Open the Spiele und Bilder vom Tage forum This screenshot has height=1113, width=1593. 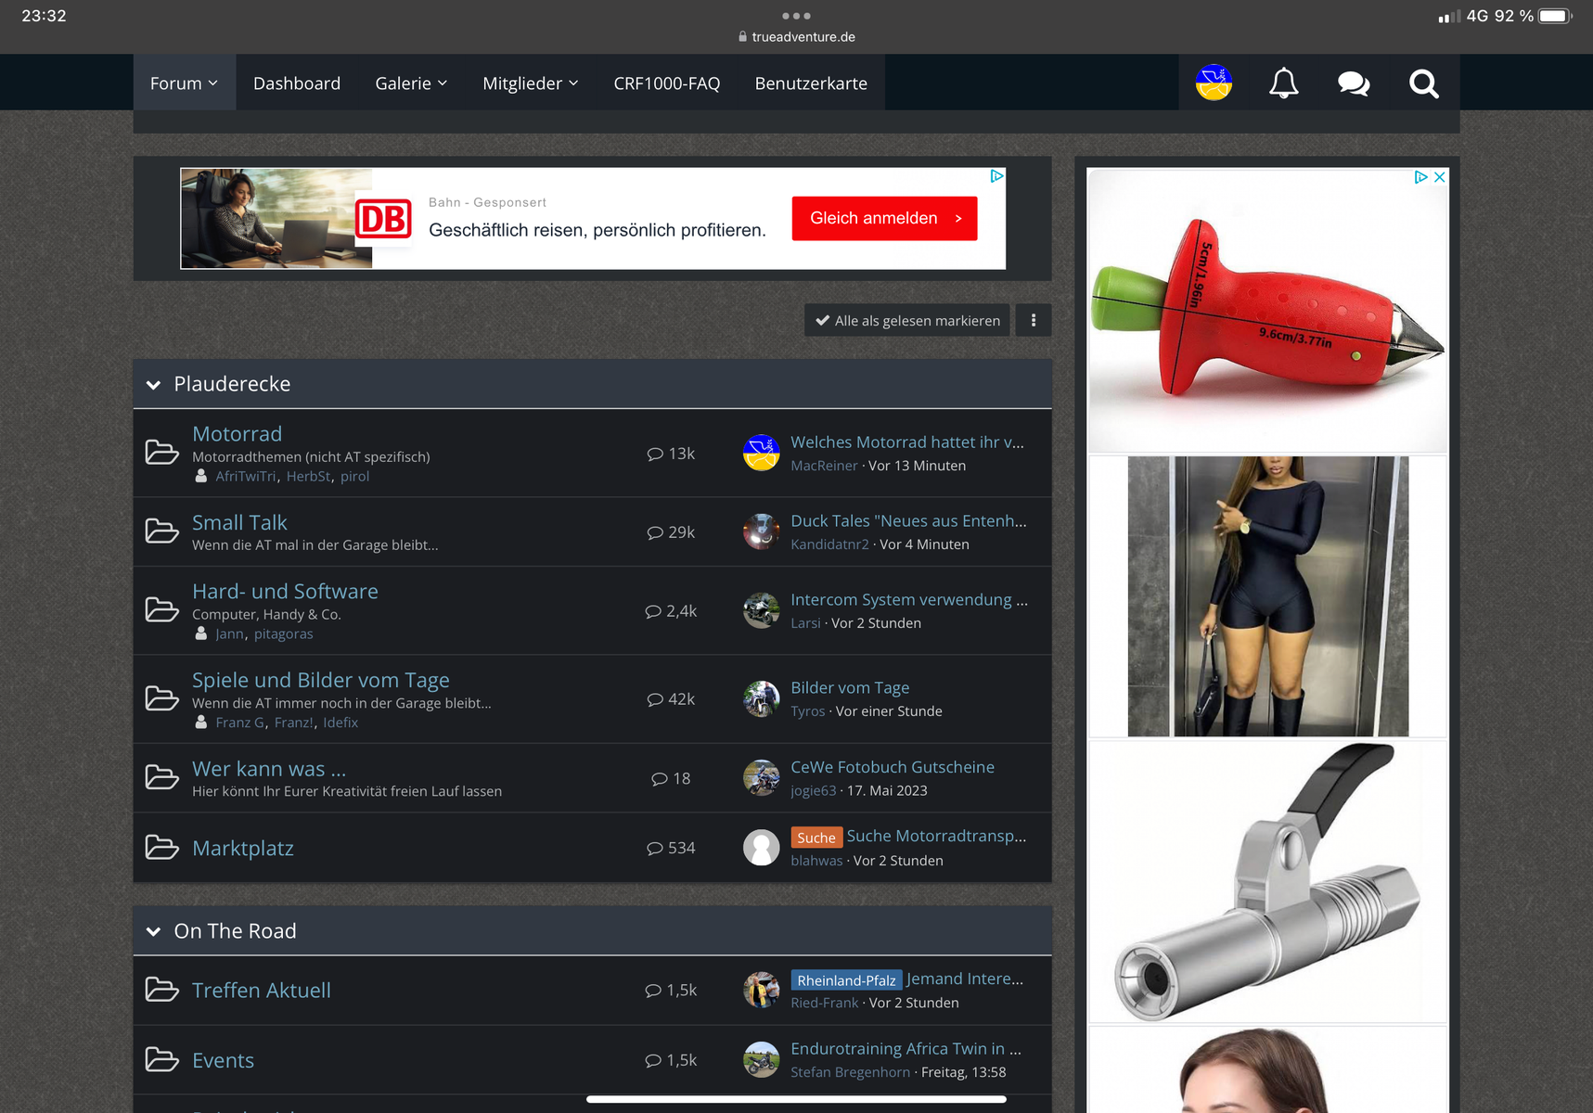pos(320,680)
